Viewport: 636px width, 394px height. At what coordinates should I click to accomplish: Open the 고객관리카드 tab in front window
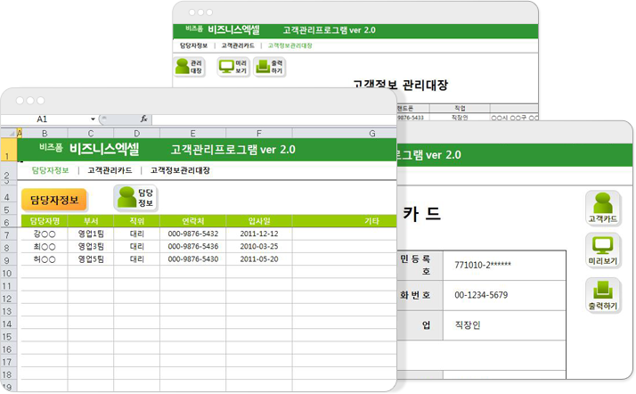click(x=110, y=170)
